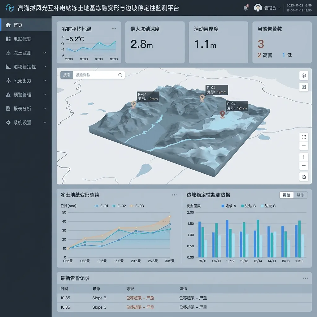
Task: Select the first segmented tab on slope chart
Action: [x=286, y=195]
